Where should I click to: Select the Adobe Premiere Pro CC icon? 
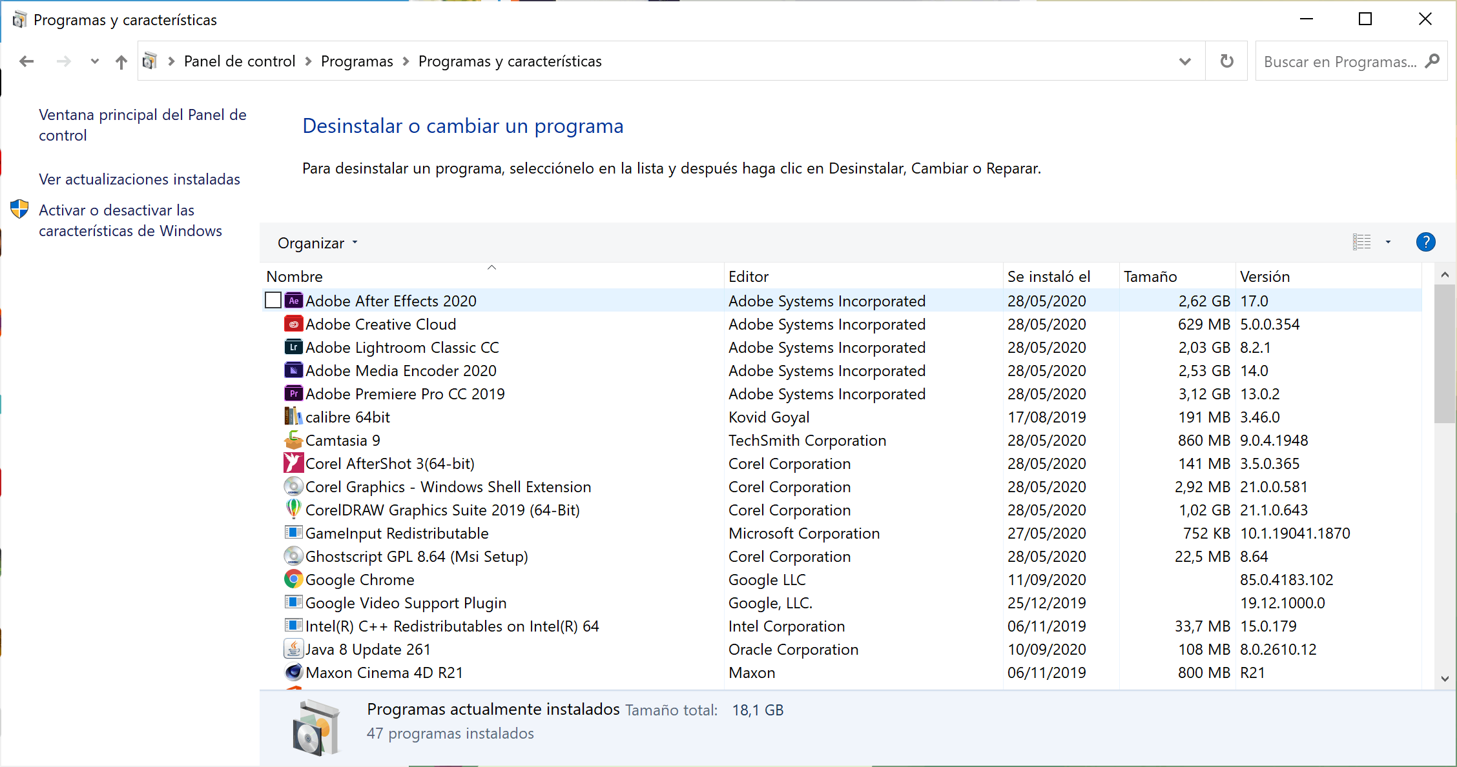pos(294,393)
